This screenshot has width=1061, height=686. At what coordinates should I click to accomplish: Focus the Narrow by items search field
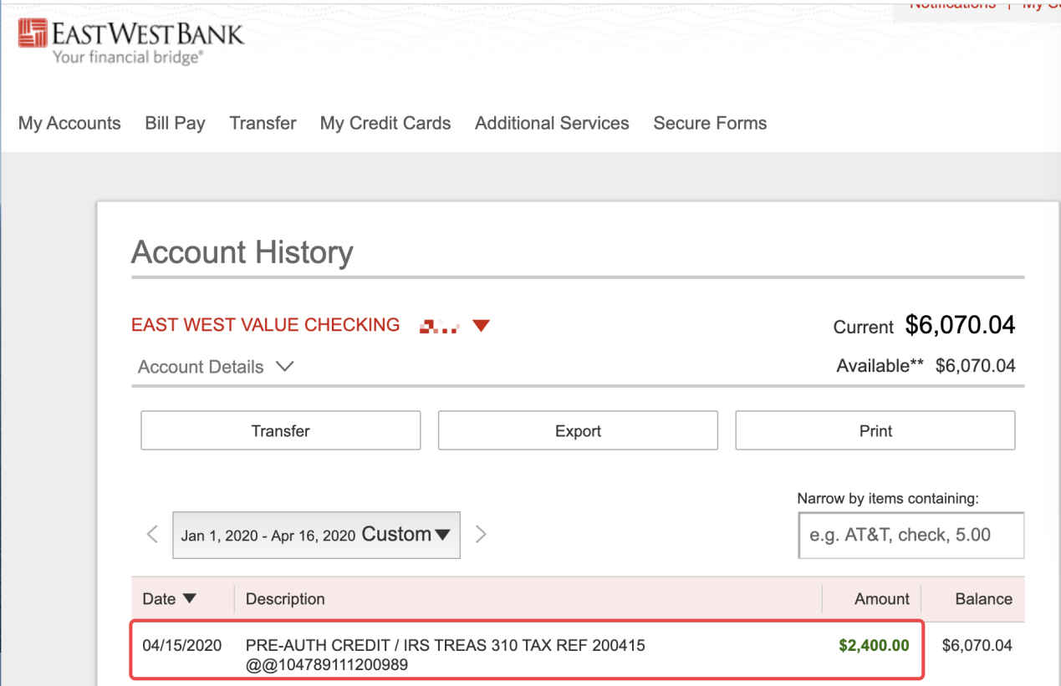point(911,536)
